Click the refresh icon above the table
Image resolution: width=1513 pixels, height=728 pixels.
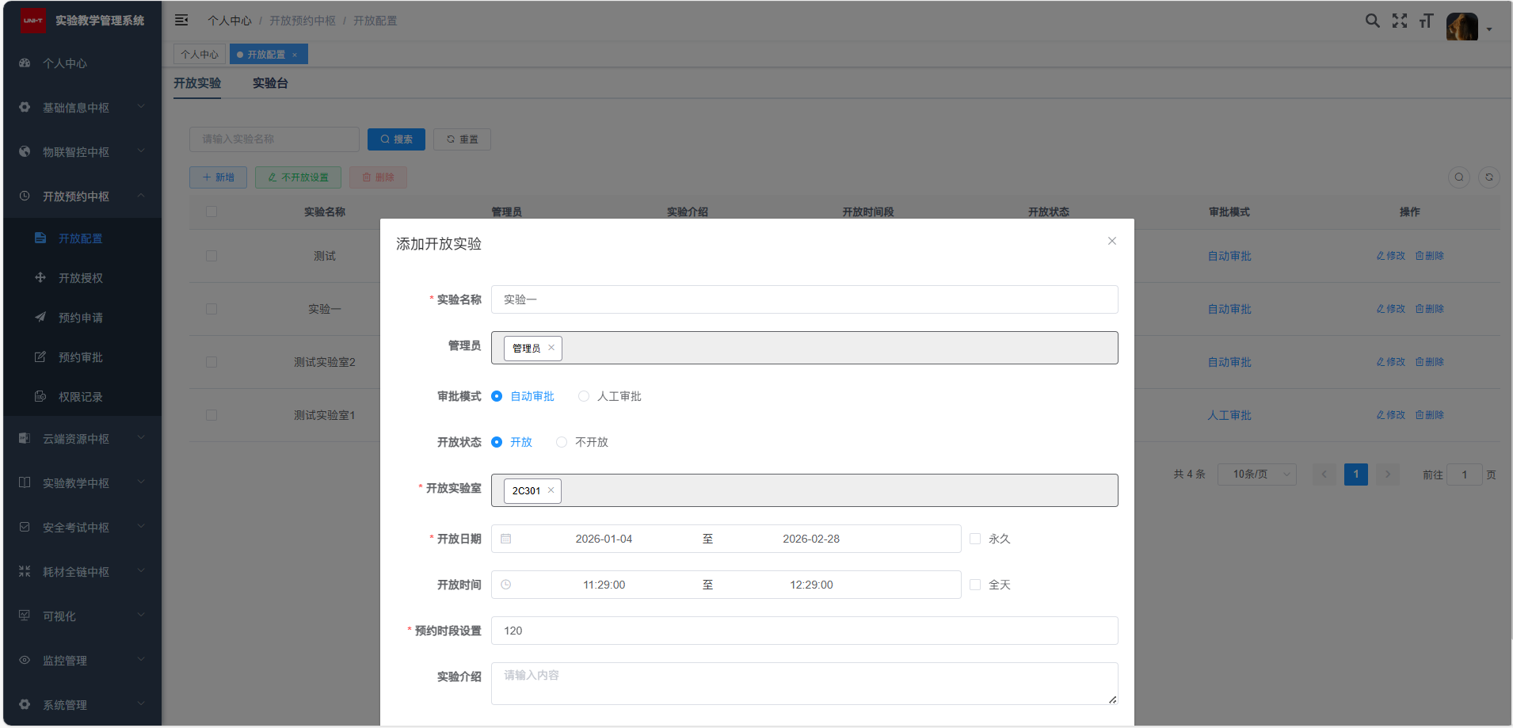[1488, 177]
